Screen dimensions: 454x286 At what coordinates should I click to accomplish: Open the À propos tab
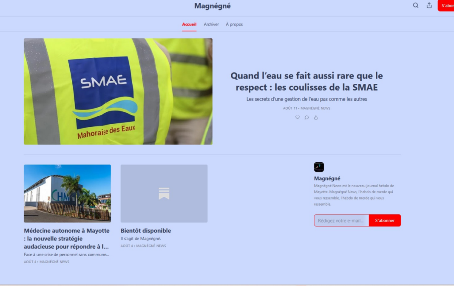(234, 24)
